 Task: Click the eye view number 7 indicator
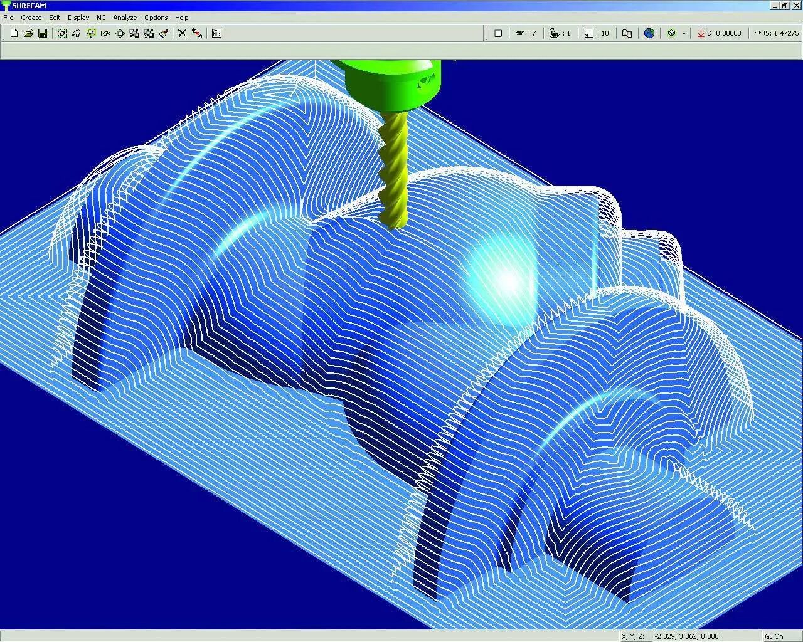(526, 33)
